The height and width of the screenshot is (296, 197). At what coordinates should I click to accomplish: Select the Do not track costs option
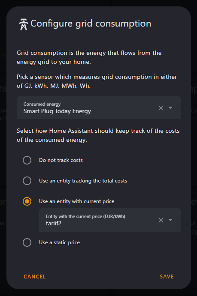(x=27, y=160)
